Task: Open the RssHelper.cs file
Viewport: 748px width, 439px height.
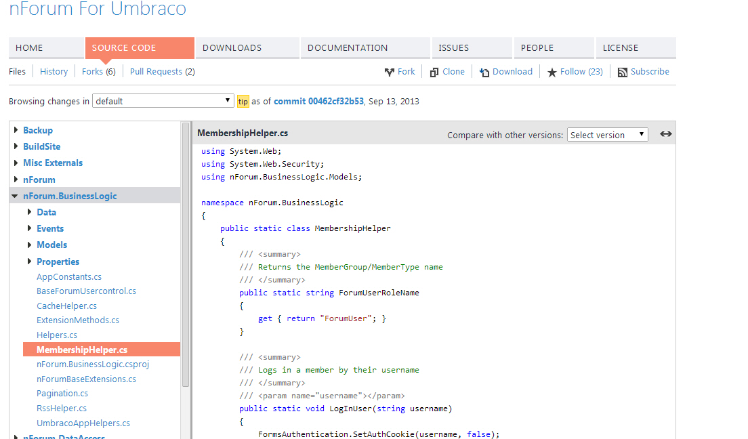Action: [x=62, y=408]
